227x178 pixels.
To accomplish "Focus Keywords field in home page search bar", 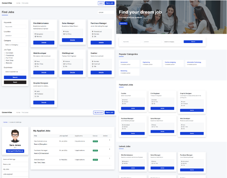I will click(131, 42).
